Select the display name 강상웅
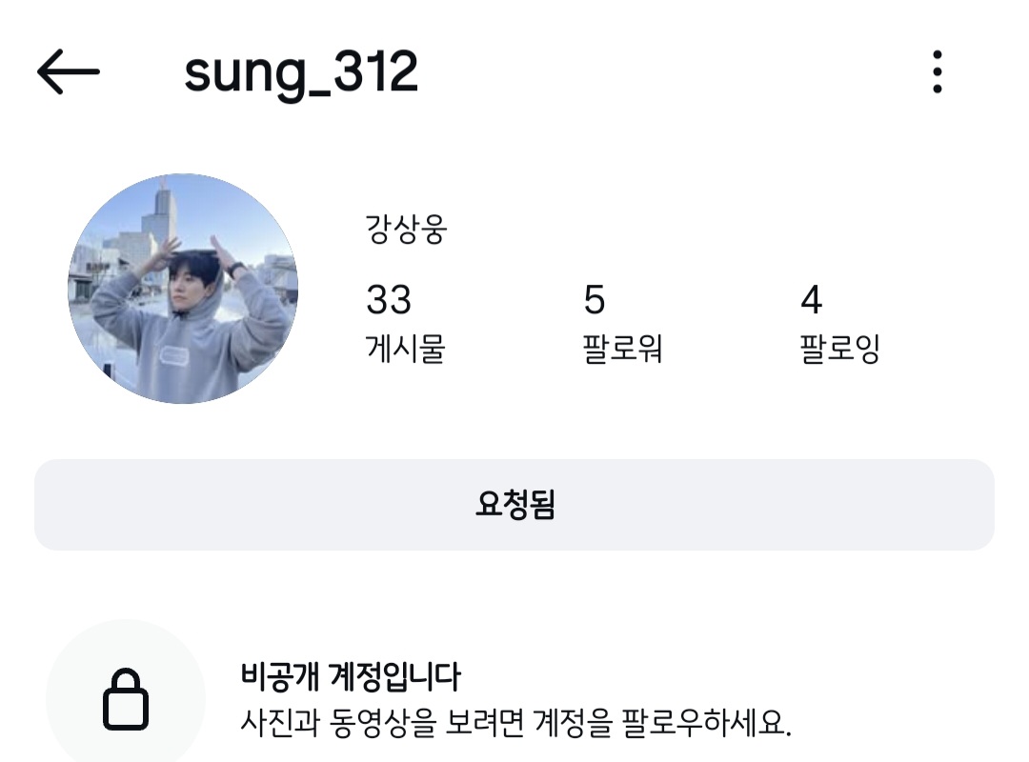Image resolution: width=1029 pixels, height=762 pixels. pyautogui.click(x=406, y=229)
